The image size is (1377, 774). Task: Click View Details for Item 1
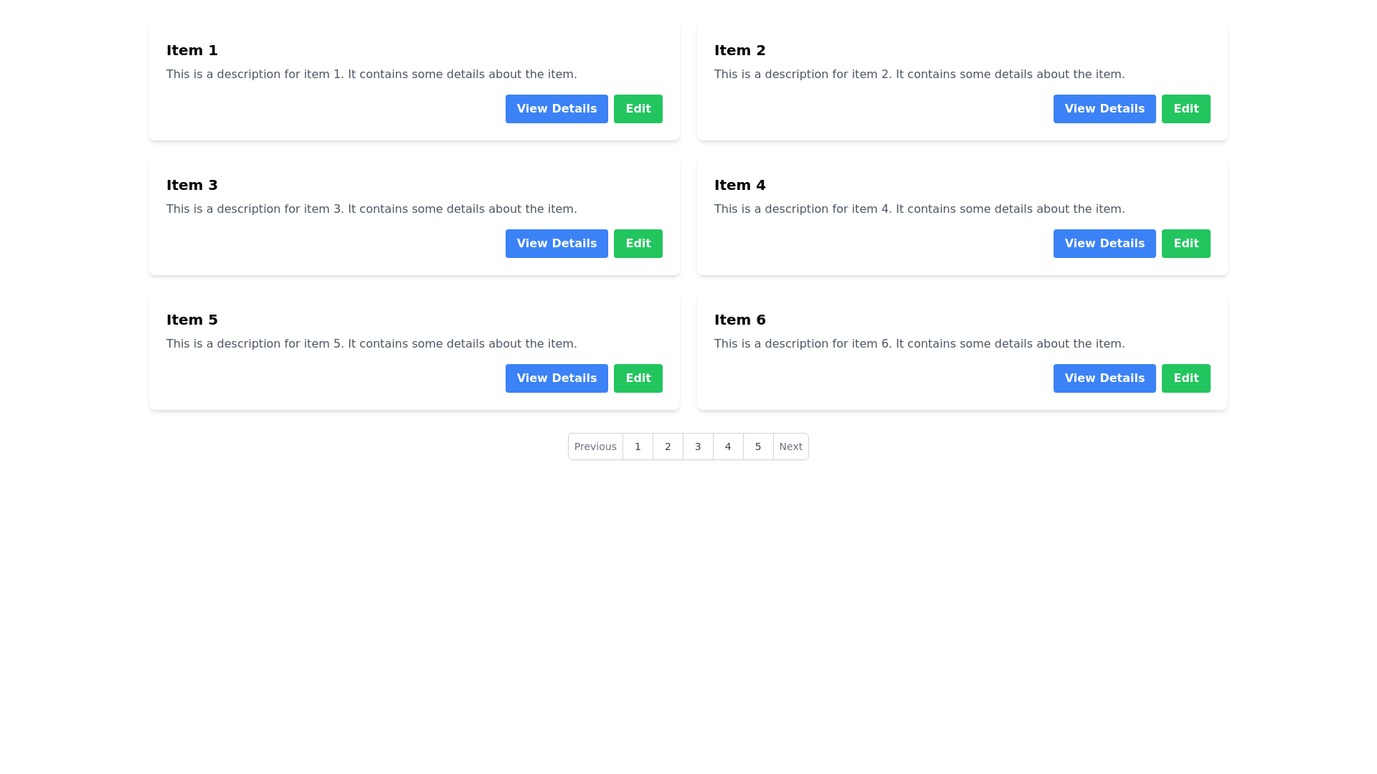(557, 108)
